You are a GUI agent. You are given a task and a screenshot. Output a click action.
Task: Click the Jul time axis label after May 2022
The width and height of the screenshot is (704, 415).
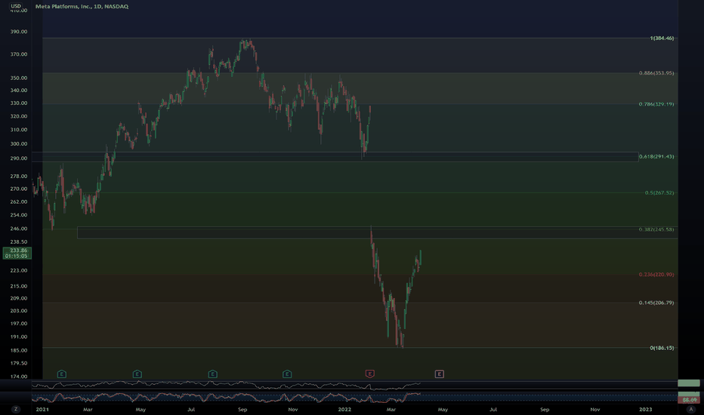(493, 409)
